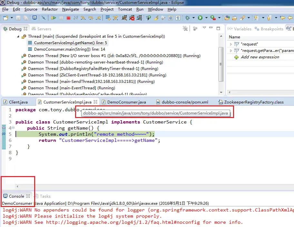Click the Step Into icon

(83, 18)
